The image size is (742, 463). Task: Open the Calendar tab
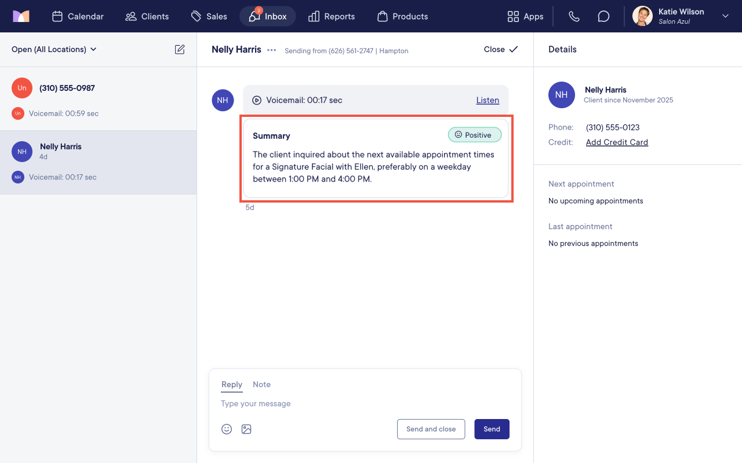(78, 16)
